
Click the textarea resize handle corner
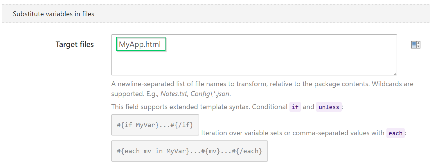click(x=395, y=73)
